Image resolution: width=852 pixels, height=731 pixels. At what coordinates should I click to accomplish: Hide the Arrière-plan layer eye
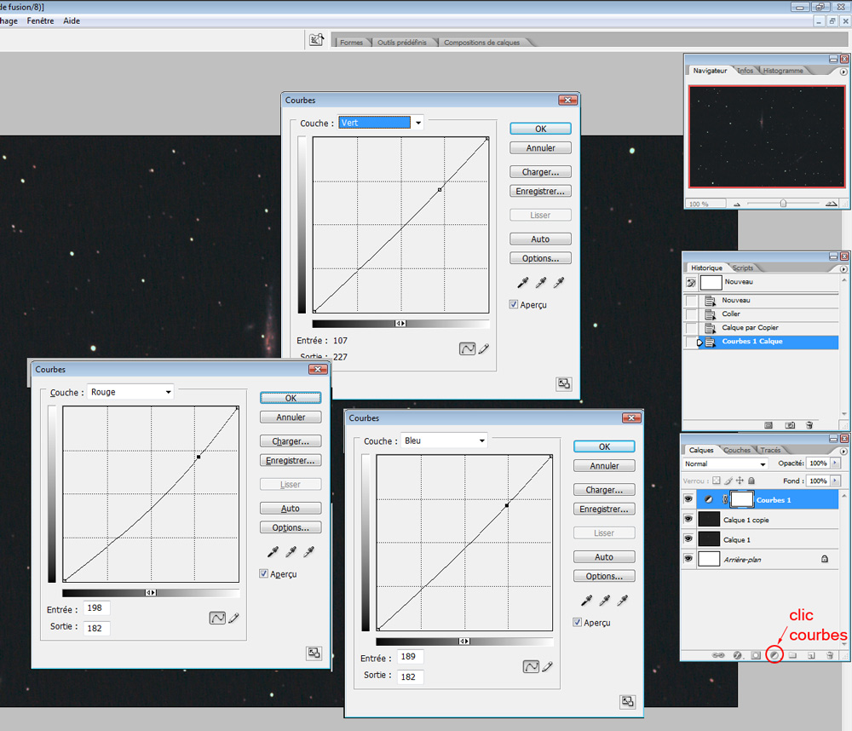[688, 559]
